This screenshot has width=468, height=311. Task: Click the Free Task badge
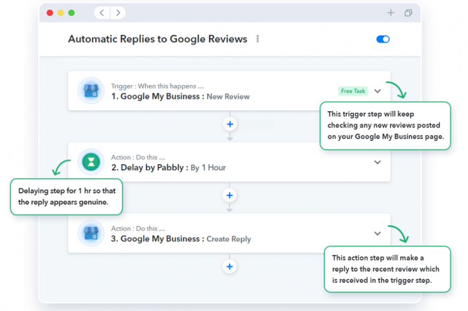(x=353, y=91)
